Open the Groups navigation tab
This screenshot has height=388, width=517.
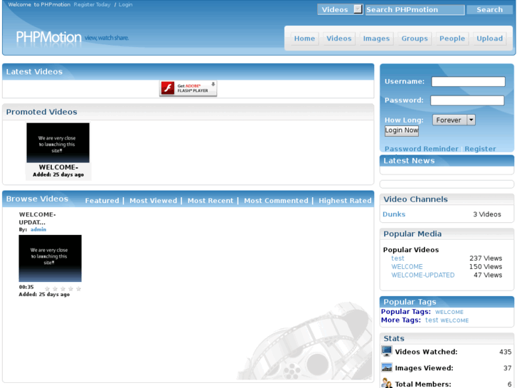415,38
